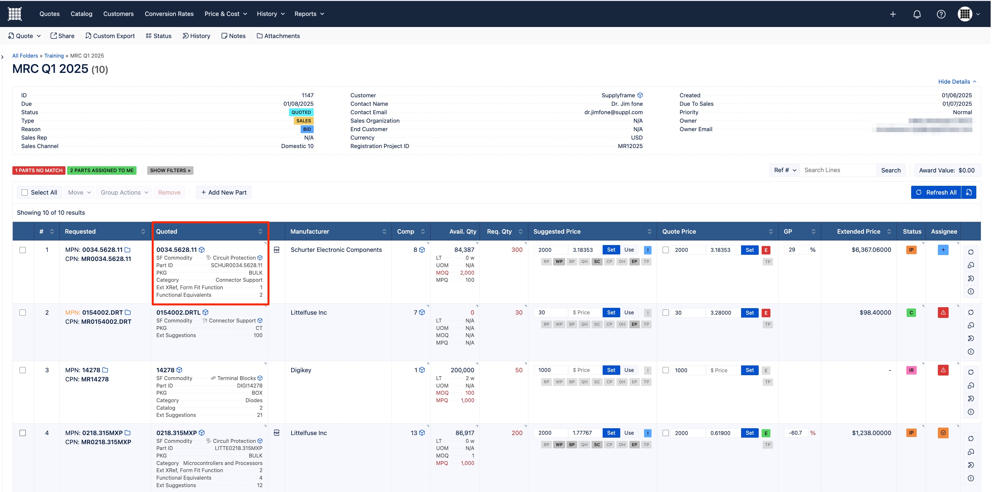Viewport: 1004px width, 492px height.
Task: Open PDF datasheet for 0218.315MXP
Action: (277, 433)
